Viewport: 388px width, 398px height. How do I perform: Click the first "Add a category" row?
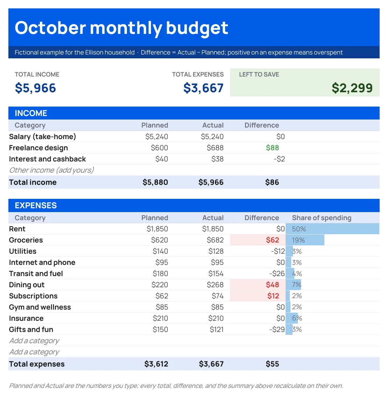(x=194, y=341)
